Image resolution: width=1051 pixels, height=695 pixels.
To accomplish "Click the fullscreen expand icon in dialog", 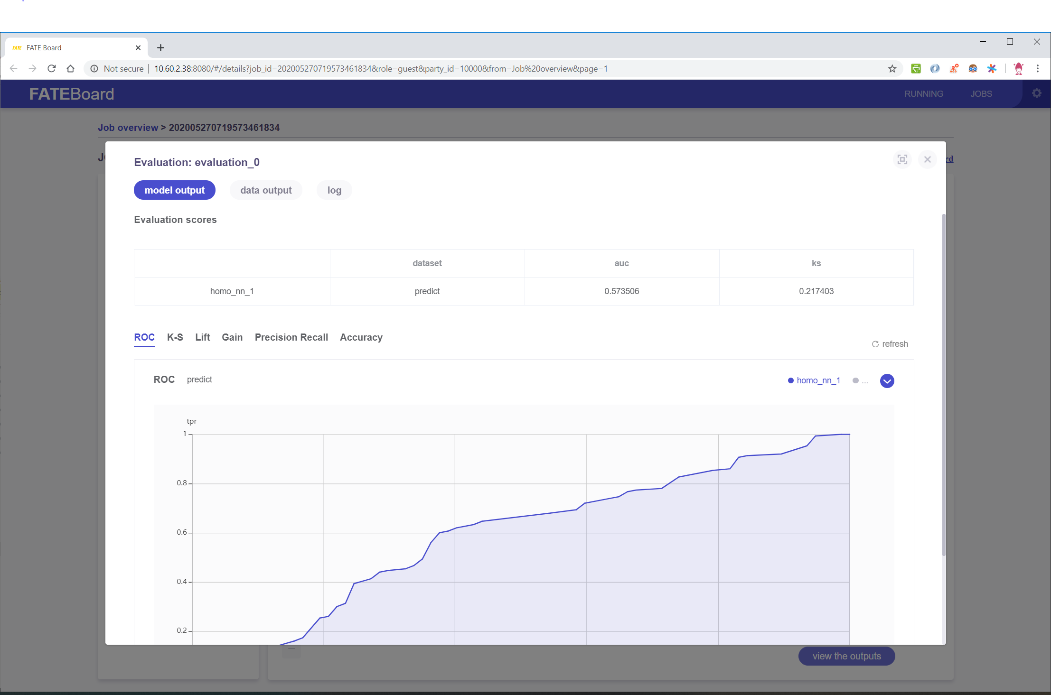I will coord(902,159).
